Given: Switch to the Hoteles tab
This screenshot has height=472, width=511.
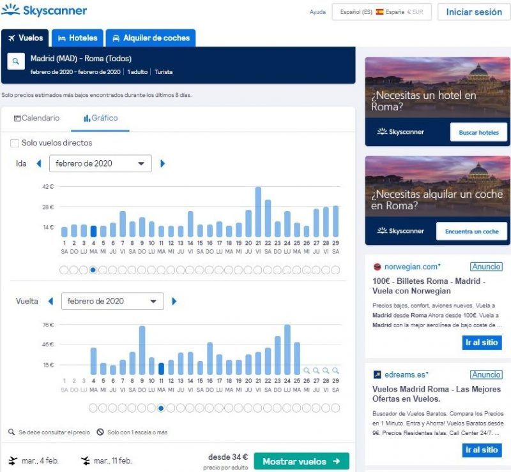Looking at the screenshot, I should click(x=78, y=38).
